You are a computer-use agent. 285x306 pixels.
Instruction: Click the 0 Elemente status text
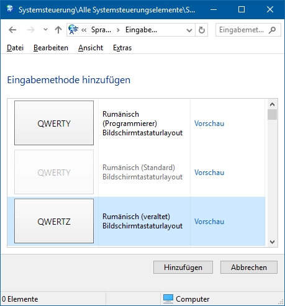click(x=20, y=299)
